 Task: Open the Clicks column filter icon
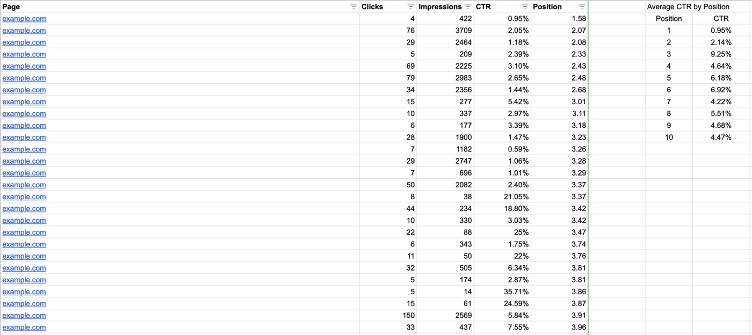pyautogui.click(x=410, y=7)
